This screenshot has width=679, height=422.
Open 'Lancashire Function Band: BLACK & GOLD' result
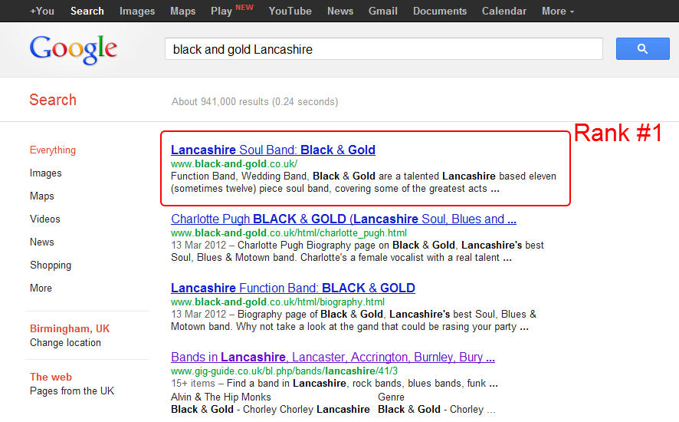click(x=293, y=288)
